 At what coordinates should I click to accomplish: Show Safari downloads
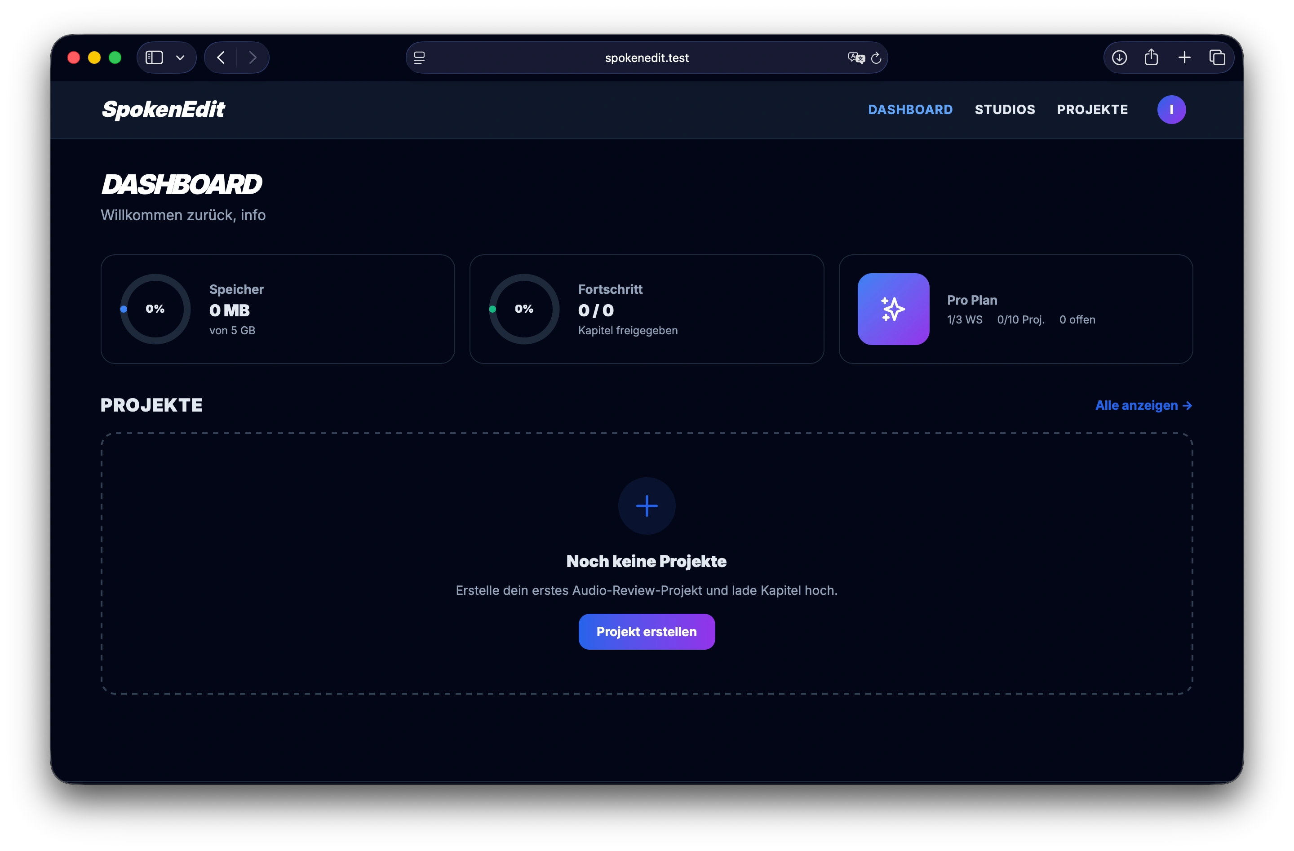[x=1120, y=57]
